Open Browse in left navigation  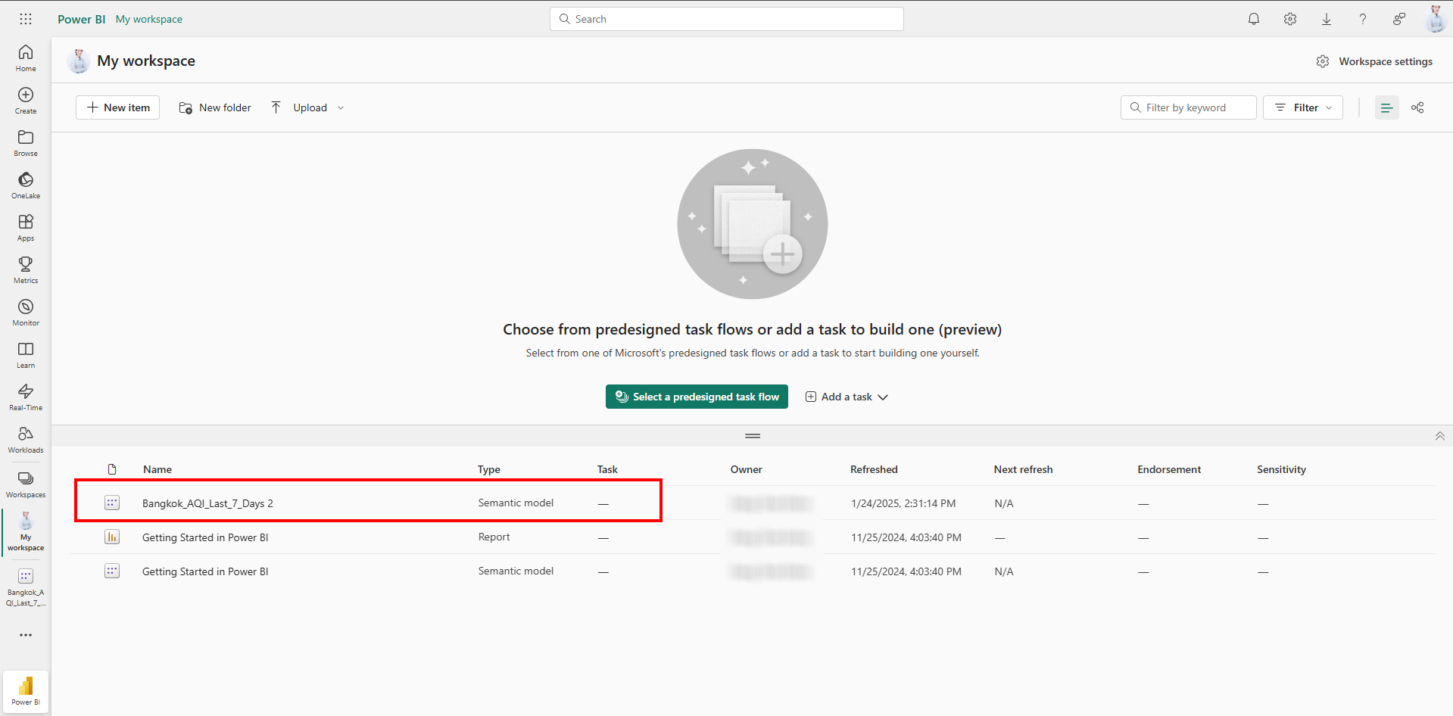[26, 142]
